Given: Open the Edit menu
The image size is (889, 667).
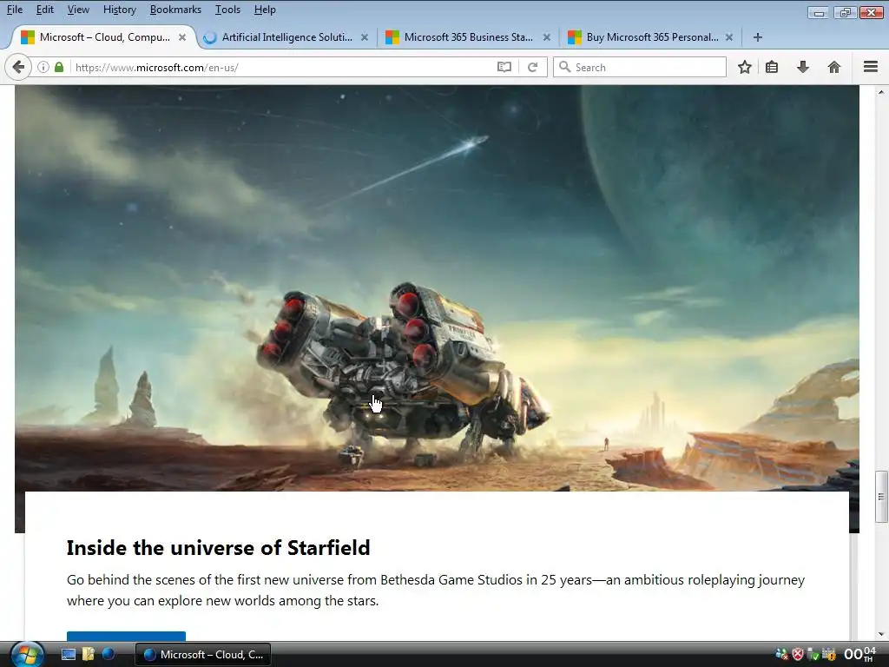Looking at the screenshot, I should tap(45, 10).
